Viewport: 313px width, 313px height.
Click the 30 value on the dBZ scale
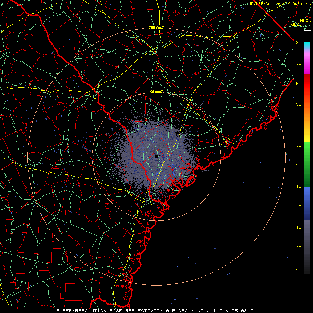[299, 145]
